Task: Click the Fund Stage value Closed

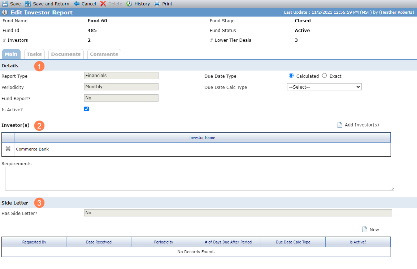Action: tap(303, 21)
